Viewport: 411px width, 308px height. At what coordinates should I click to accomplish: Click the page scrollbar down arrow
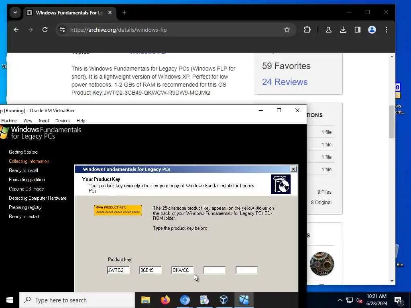coord(392,281)
